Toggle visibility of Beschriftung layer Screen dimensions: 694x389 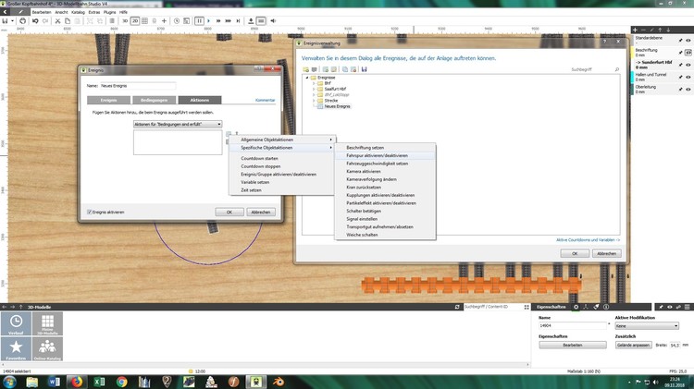pyautogui.click(x=688, y=53)
